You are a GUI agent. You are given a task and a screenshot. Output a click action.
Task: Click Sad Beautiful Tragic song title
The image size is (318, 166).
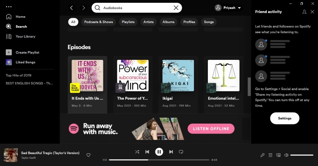tap(50, 153)
